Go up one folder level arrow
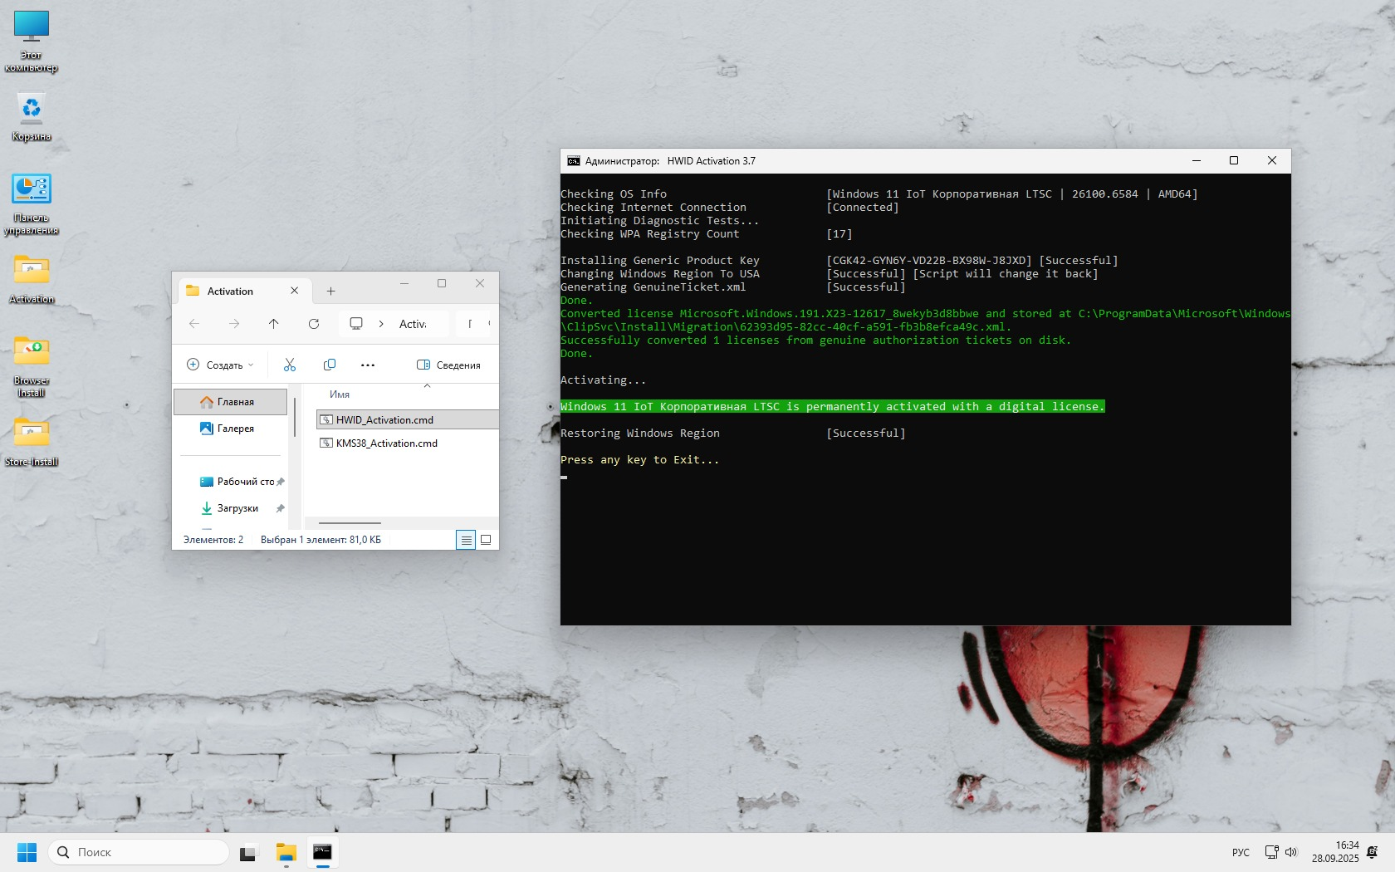The image size is (1395, 872). pyautogui.click(x=274, y=324)
